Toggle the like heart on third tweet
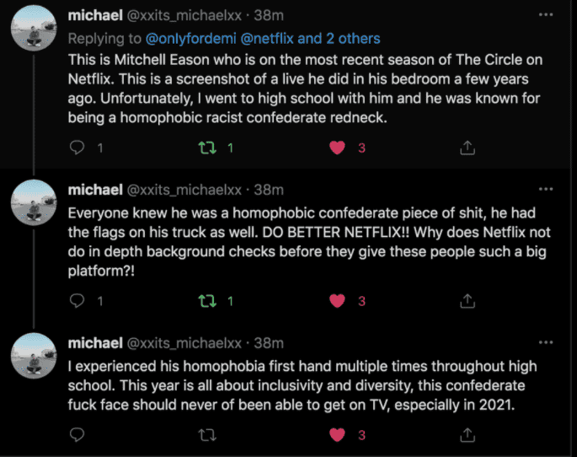The image size is (577, 457). (337, 435)
